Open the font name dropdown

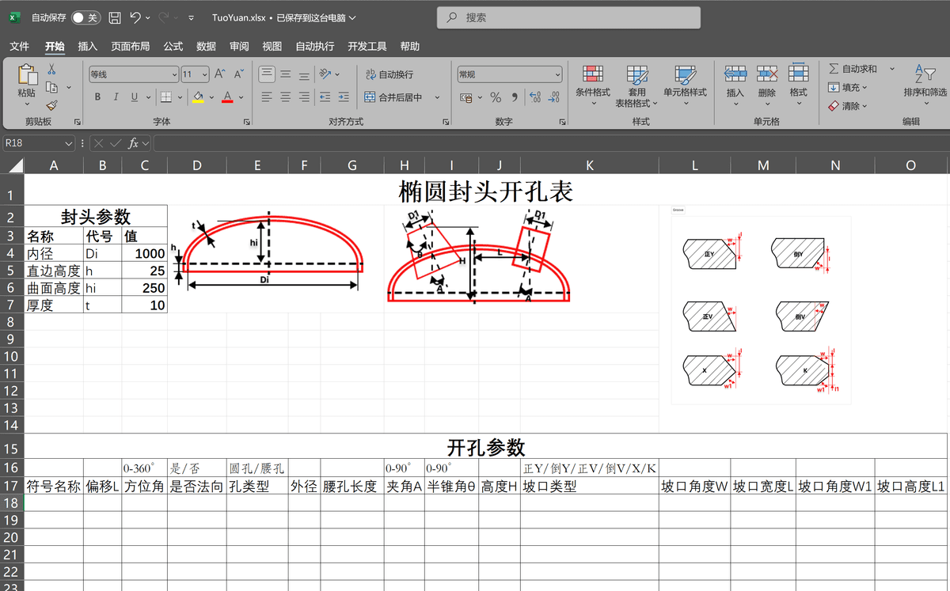point(176,72)
